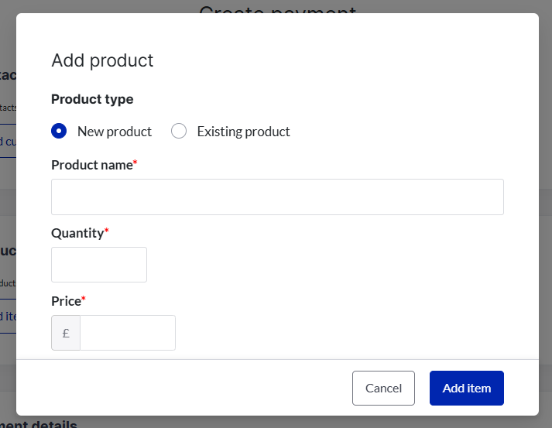
Task: Click the Price amount field
Action: click(x=128, y=333)
